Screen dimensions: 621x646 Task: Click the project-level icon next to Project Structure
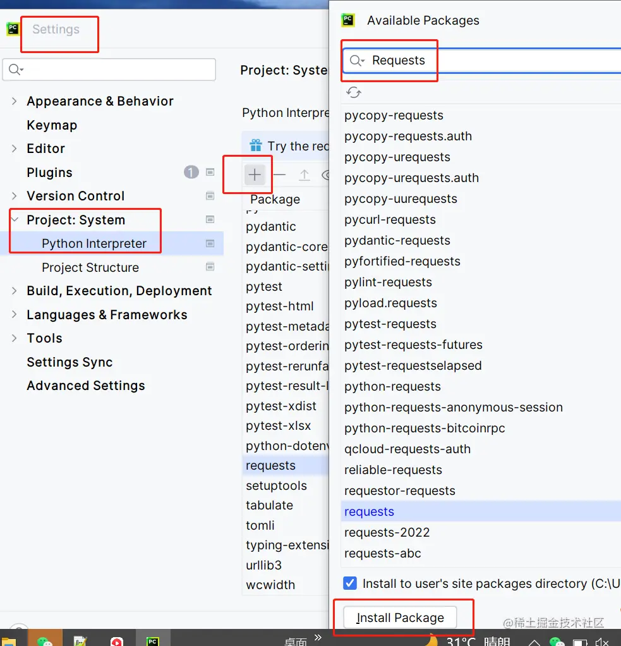click(210, 267)
